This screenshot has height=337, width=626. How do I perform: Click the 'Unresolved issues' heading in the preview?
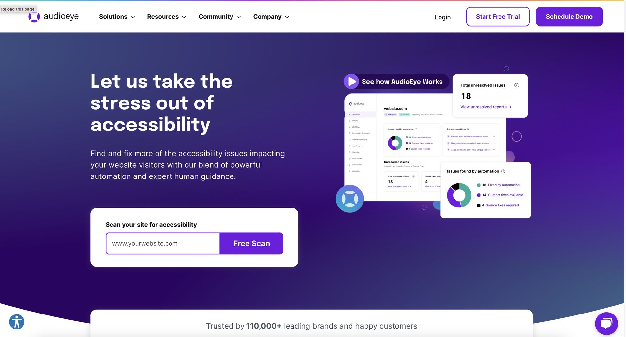[396, 162]
